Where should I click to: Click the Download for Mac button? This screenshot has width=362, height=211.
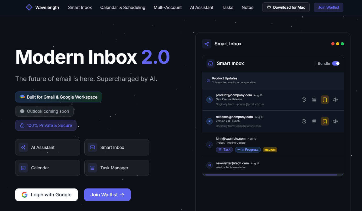pos(286,7)
